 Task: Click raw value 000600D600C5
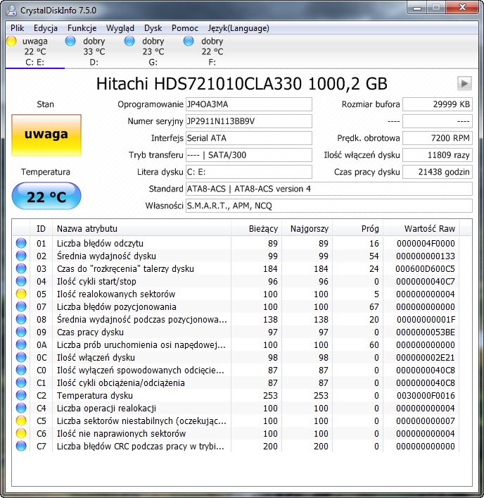[x=425, y=268]
